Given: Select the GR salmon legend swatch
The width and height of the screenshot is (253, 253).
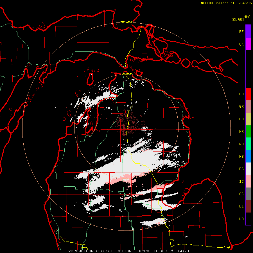Looking at the screenshot, I should click(x=248, y=107).
